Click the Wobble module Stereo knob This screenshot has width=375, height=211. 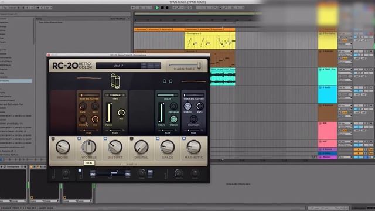(x=83, y=119)
